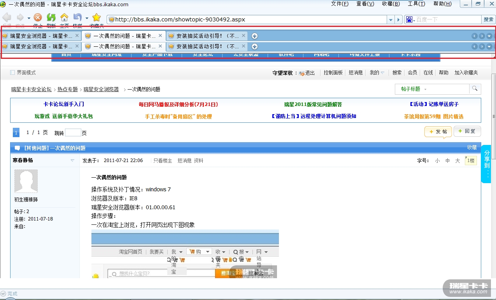Click the Restore (恢复) undo icon
The height and width of the screenshot is (300, 496).
[77, 18]
